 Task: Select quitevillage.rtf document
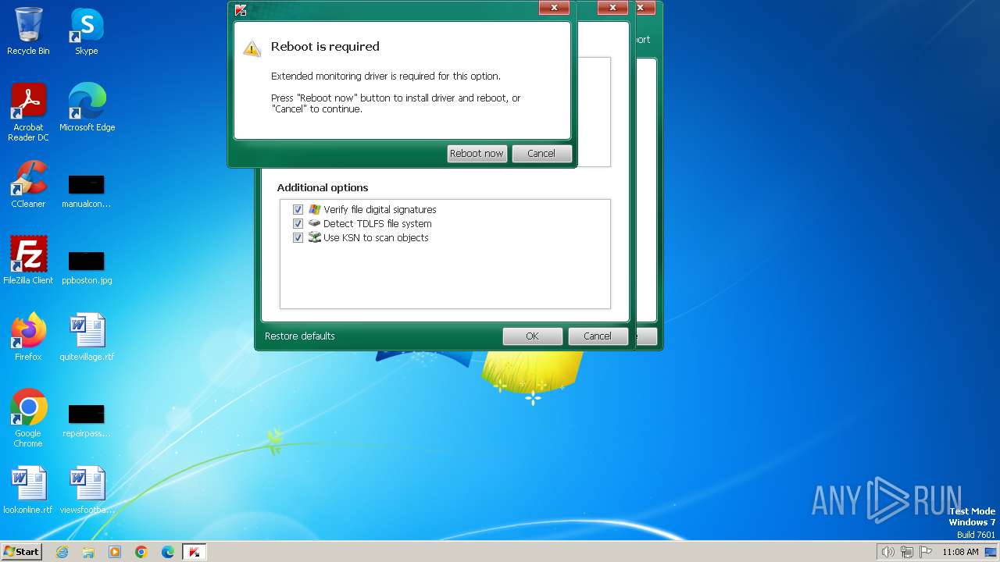(x=86, y=337)
